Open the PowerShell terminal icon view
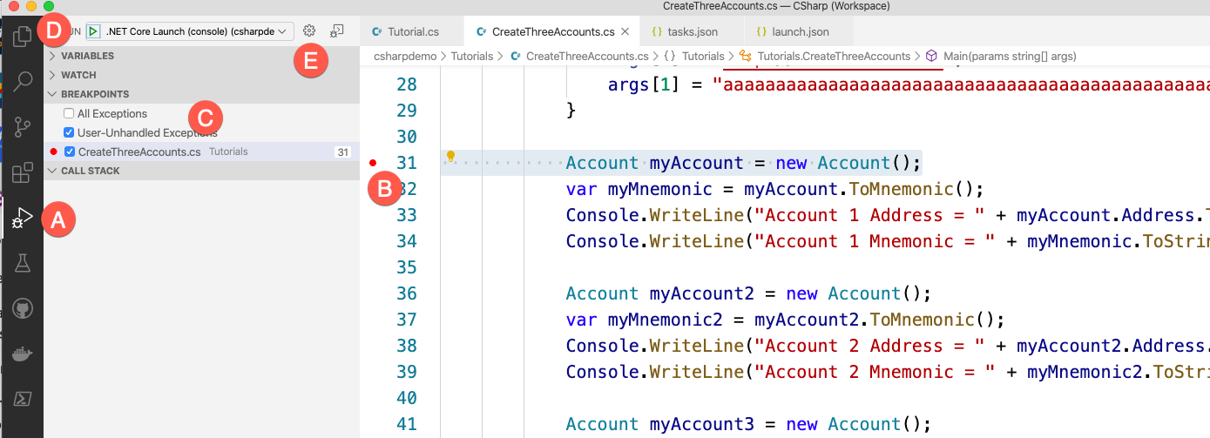The image size is (1210, 438). (22, 399)
